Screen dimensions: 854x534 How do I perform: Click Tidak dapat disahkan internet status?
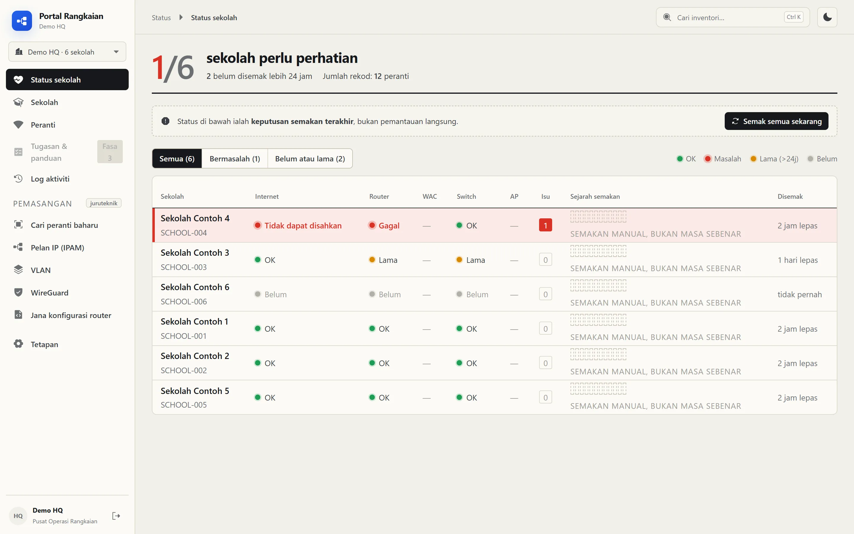298,225
